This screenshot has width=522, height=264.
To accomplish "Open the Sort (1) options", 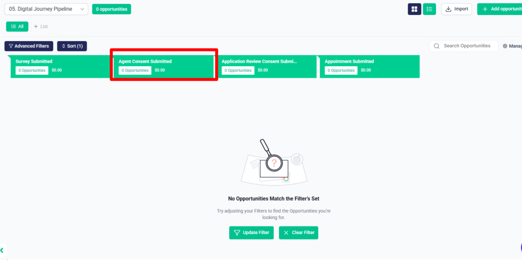I will coord(72,46).
